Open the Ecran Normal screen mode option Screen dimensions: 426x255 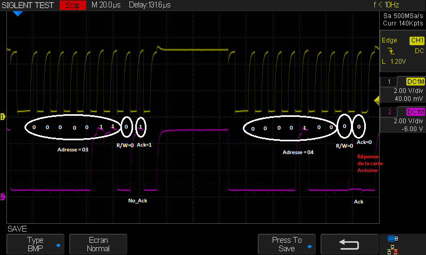(x=98, y=244)
